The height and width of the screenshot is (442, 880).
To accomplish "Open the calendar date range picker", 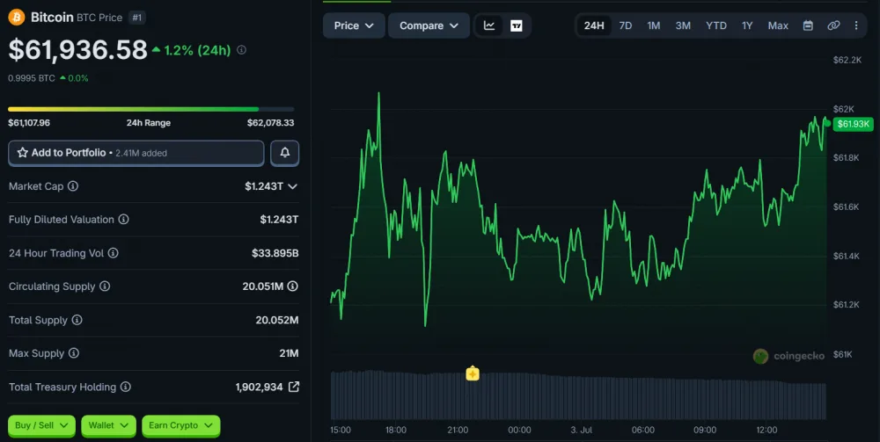I will [808, 25].
